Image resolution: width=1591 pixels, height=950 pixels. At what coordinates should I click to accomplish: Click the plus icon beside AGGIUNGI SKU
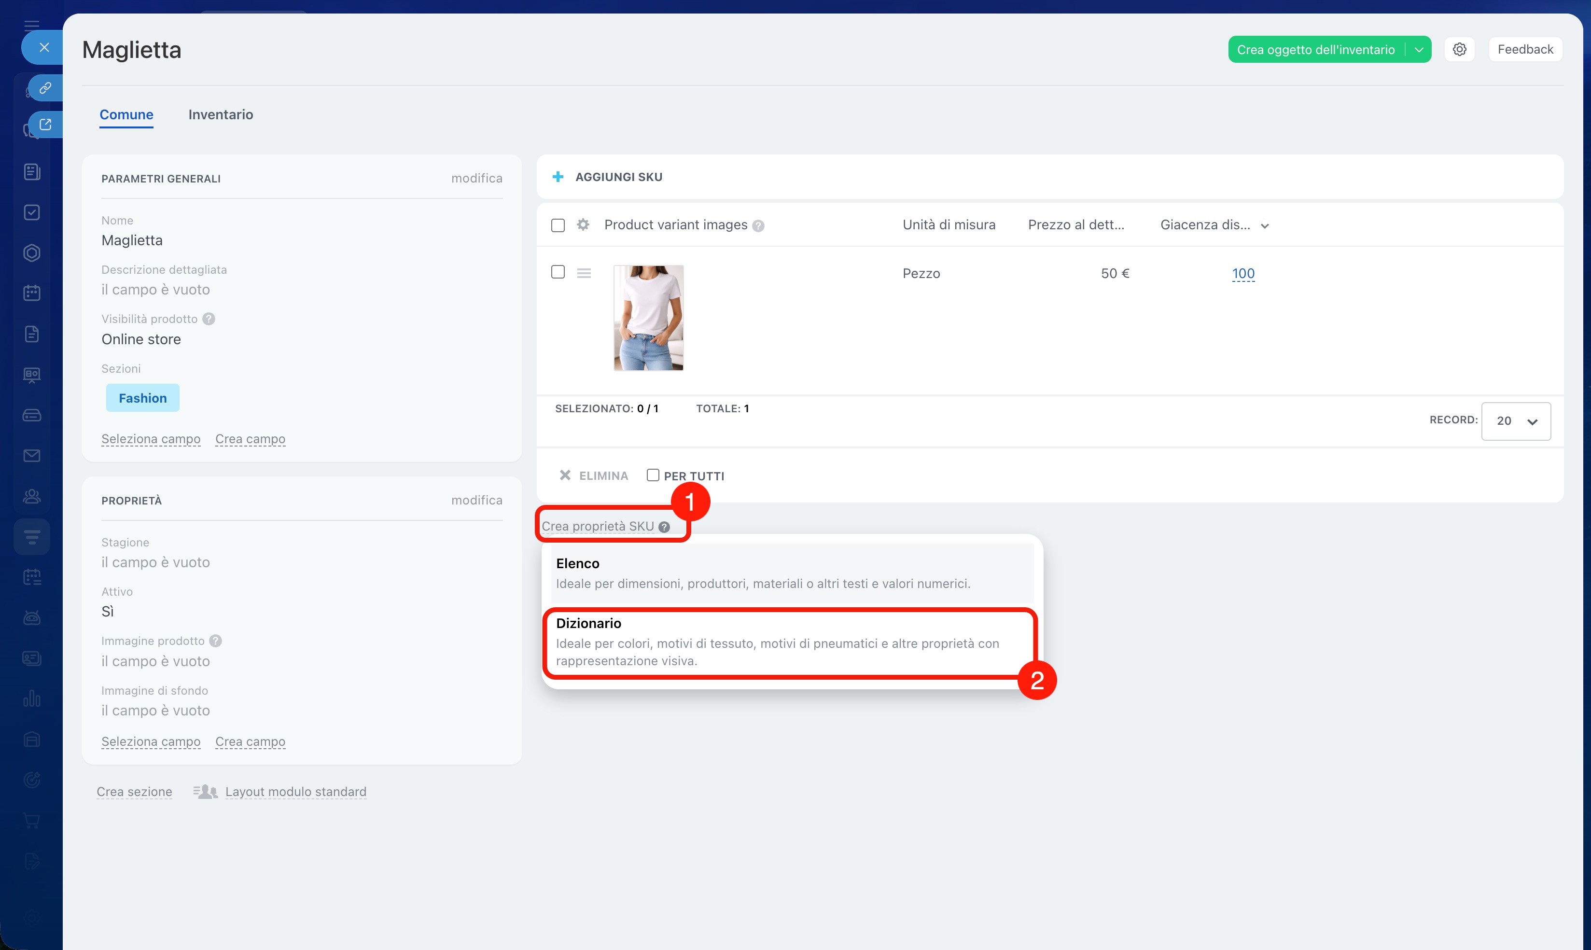point(558,177)
